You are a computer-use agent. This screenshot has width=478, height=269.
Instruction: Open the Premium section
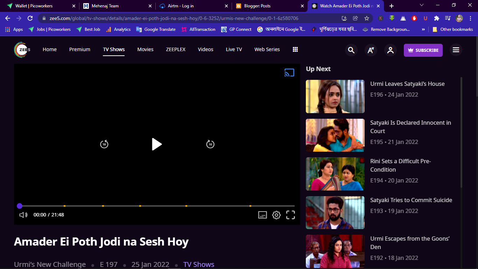[x=80, y=49]
